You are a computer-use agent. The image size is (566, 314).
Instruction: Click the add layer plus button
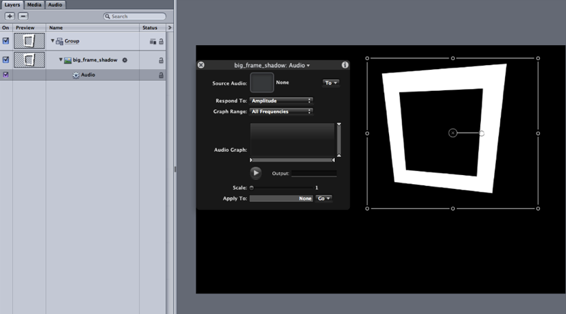pos(10,16)
